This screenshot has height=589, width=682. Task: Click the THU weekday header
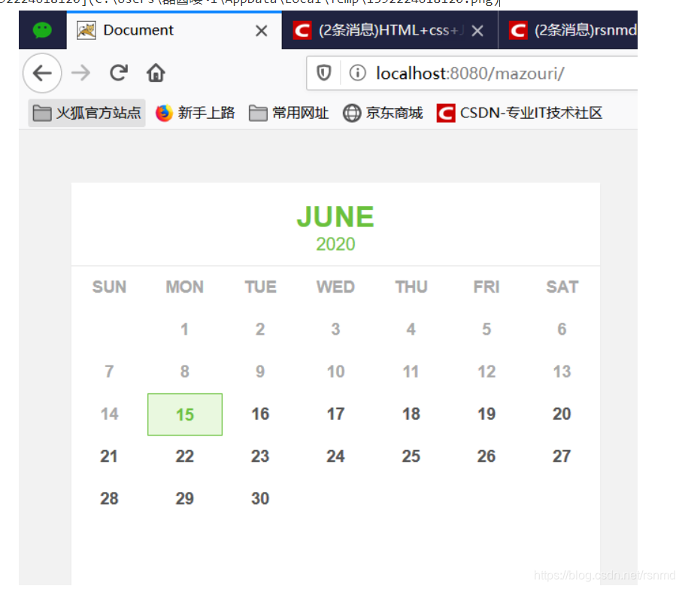(411, 287)
